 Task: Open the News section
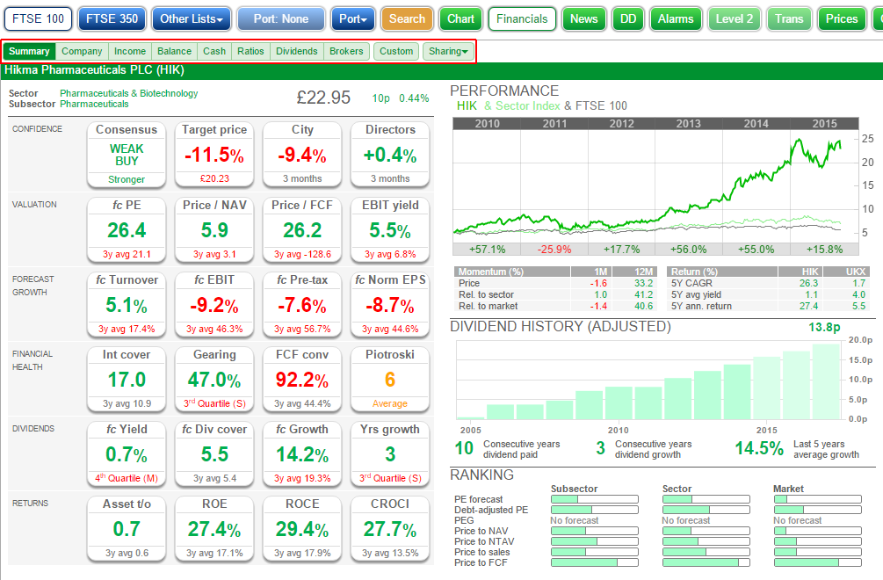tap(584, 18)
